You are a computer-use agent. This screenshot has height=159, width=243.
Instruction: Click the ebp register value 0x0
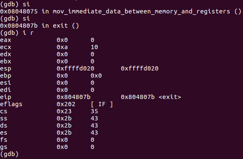(62, 76)
